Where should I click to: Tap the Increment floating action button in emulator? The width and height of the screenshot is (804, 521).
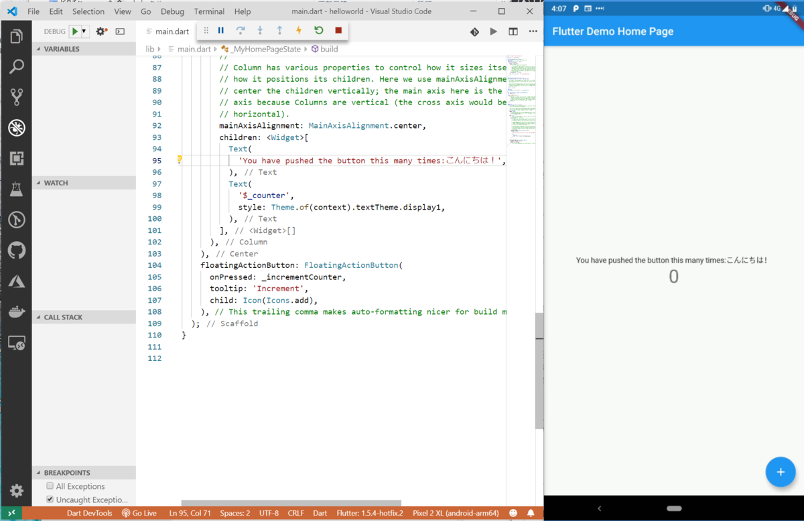coord(781,472)
